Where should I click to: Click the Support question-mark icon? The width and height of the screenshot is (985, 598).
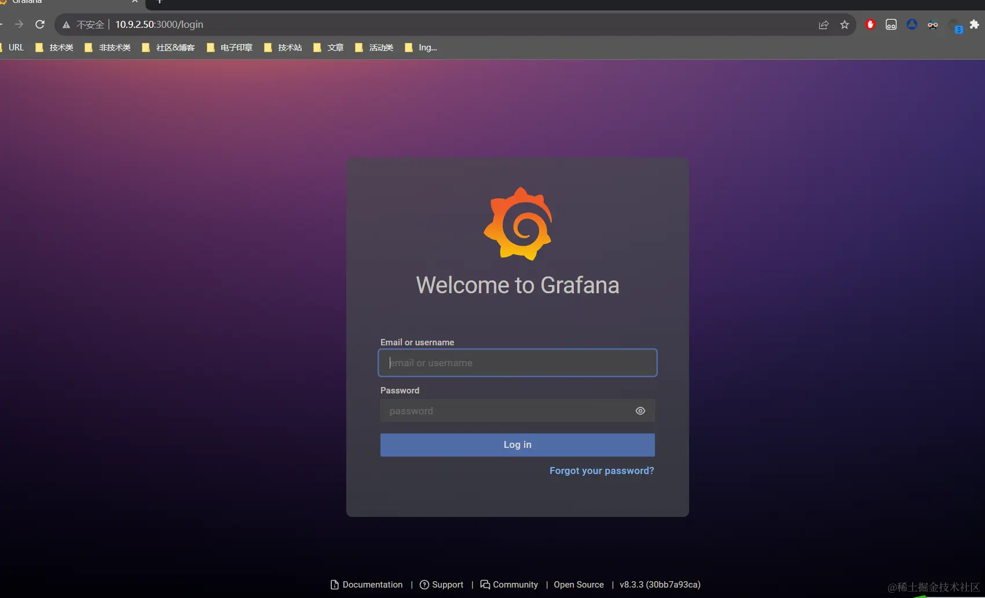point(424,585)
